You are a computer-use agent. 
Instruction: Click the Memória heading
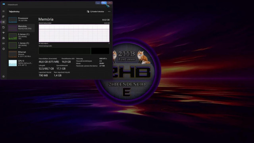pyautogui.click(x=46, y=19)
